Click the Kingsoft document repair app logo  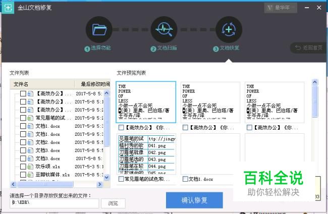click(8, 8)
